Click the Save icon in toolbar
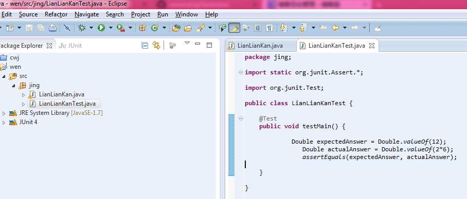 point(29,28)
